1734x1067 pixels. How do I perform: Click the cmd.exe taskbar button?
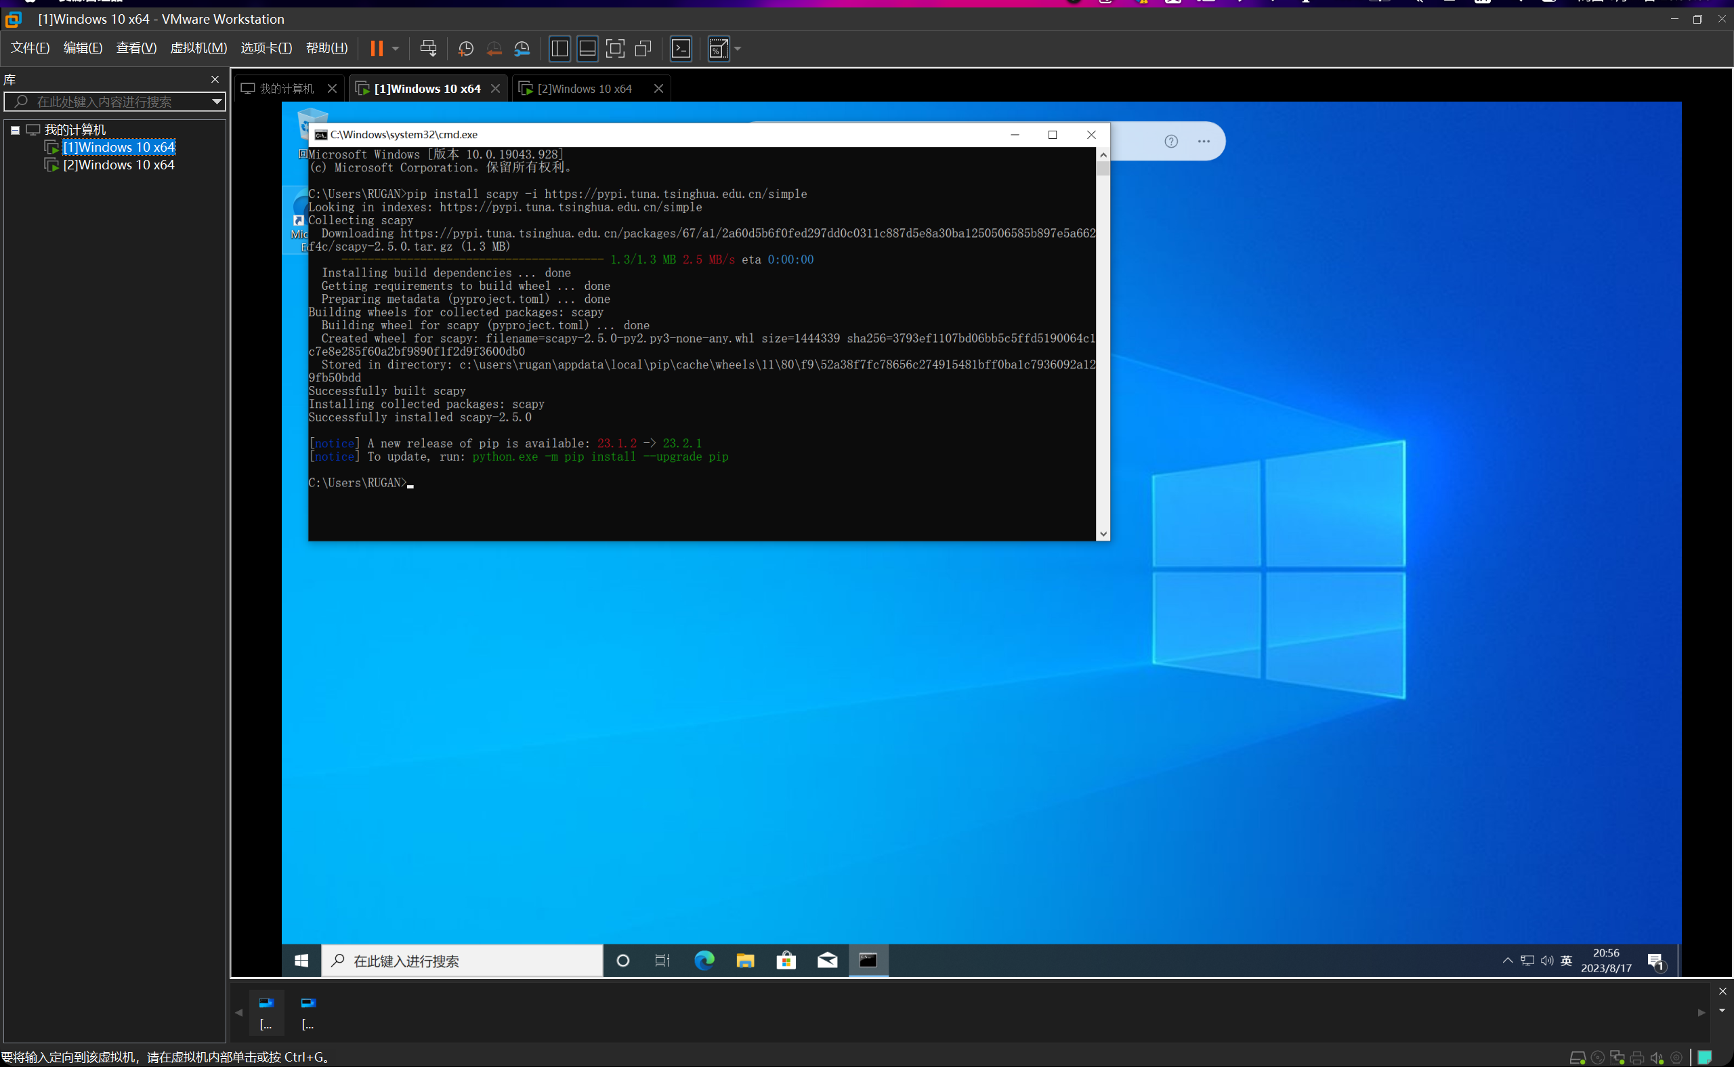point(868,961)
